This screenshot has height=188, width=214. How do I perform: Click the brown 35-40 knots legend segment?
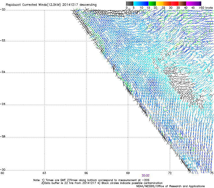pos(182,3)
